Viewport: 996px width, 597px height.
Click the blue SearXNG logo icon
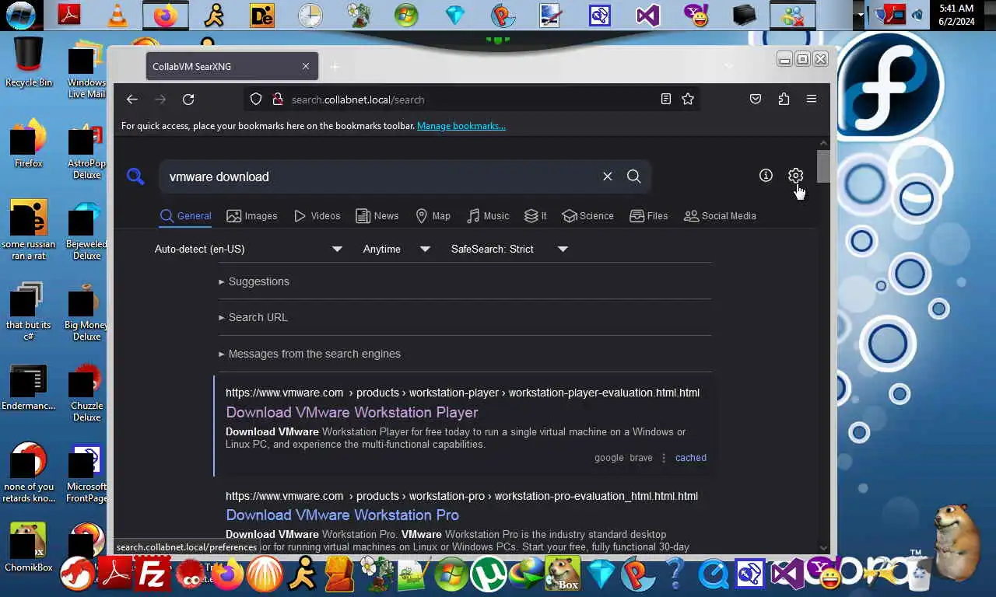coord(135,176)
